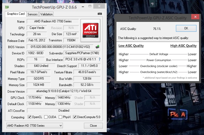
Task: Click the Overclocking (stock/air cooler) label
Action: coord(159,66)
